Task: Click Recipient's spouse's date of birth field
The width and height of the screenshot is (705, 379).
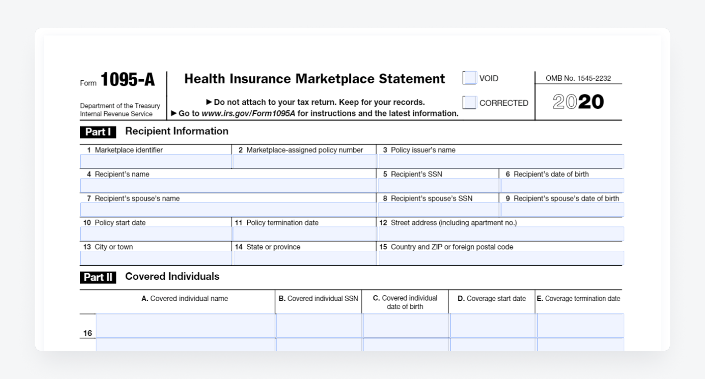Action: click(x=562, y=210)
